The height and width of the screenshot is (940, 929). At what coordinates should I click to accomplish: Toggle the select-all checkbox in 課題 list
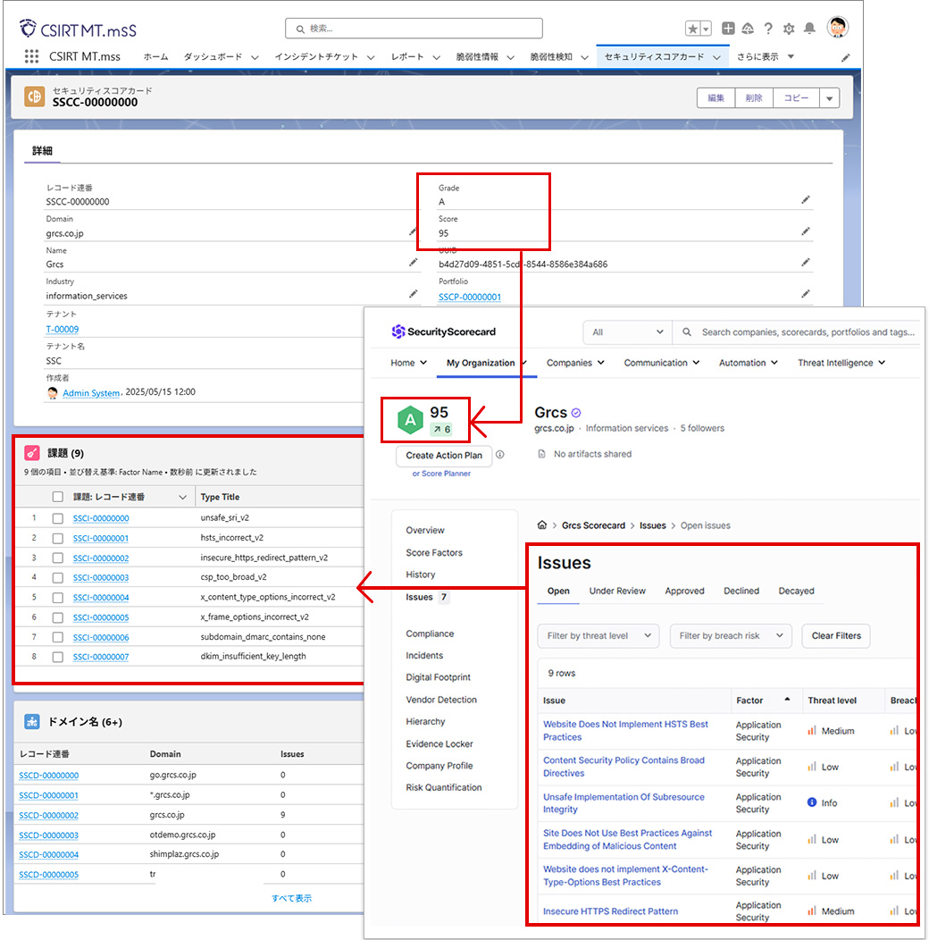click(57, 497)
